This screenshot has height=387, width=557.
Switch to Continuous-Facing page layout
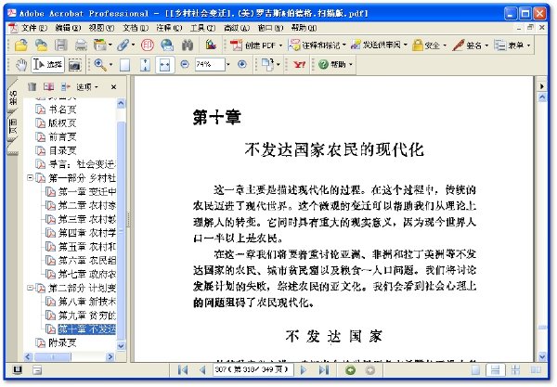[x=515, y=370]
